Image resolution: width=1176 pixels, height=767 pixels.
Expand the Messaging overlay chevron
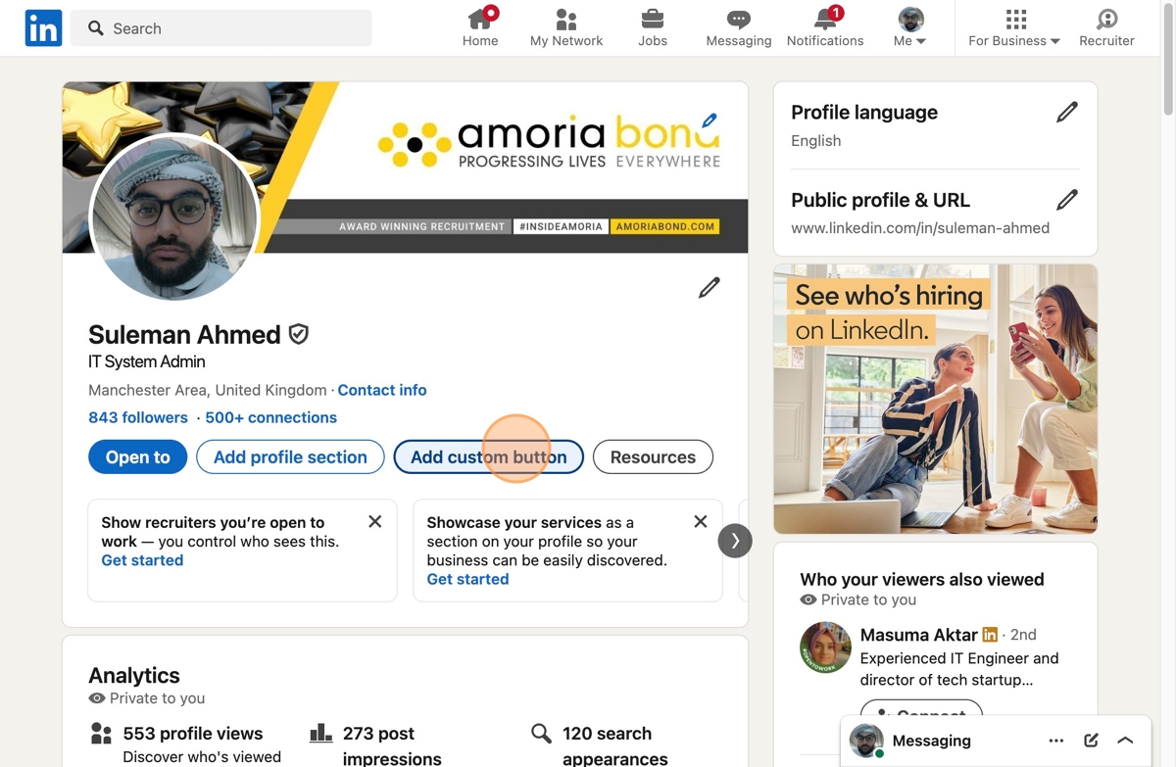1125,741
